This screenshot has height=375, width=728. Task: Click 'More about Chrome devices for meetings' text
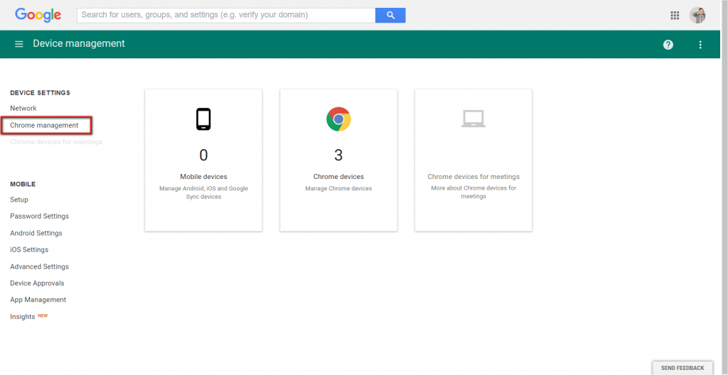473,192
